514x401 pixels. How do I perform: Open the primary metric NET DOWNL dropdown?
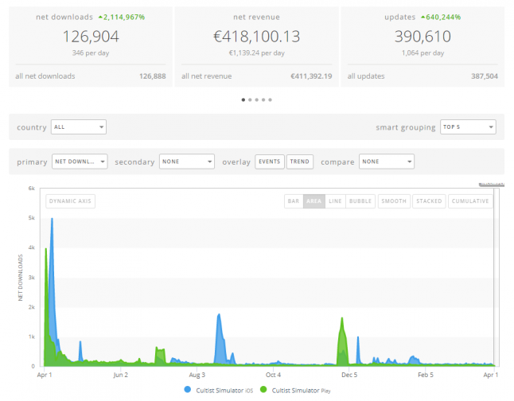80,162
